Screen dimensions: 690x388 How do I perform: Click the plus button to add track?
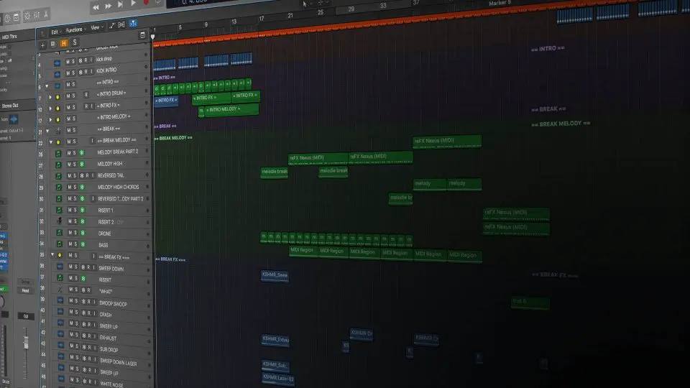42,45
